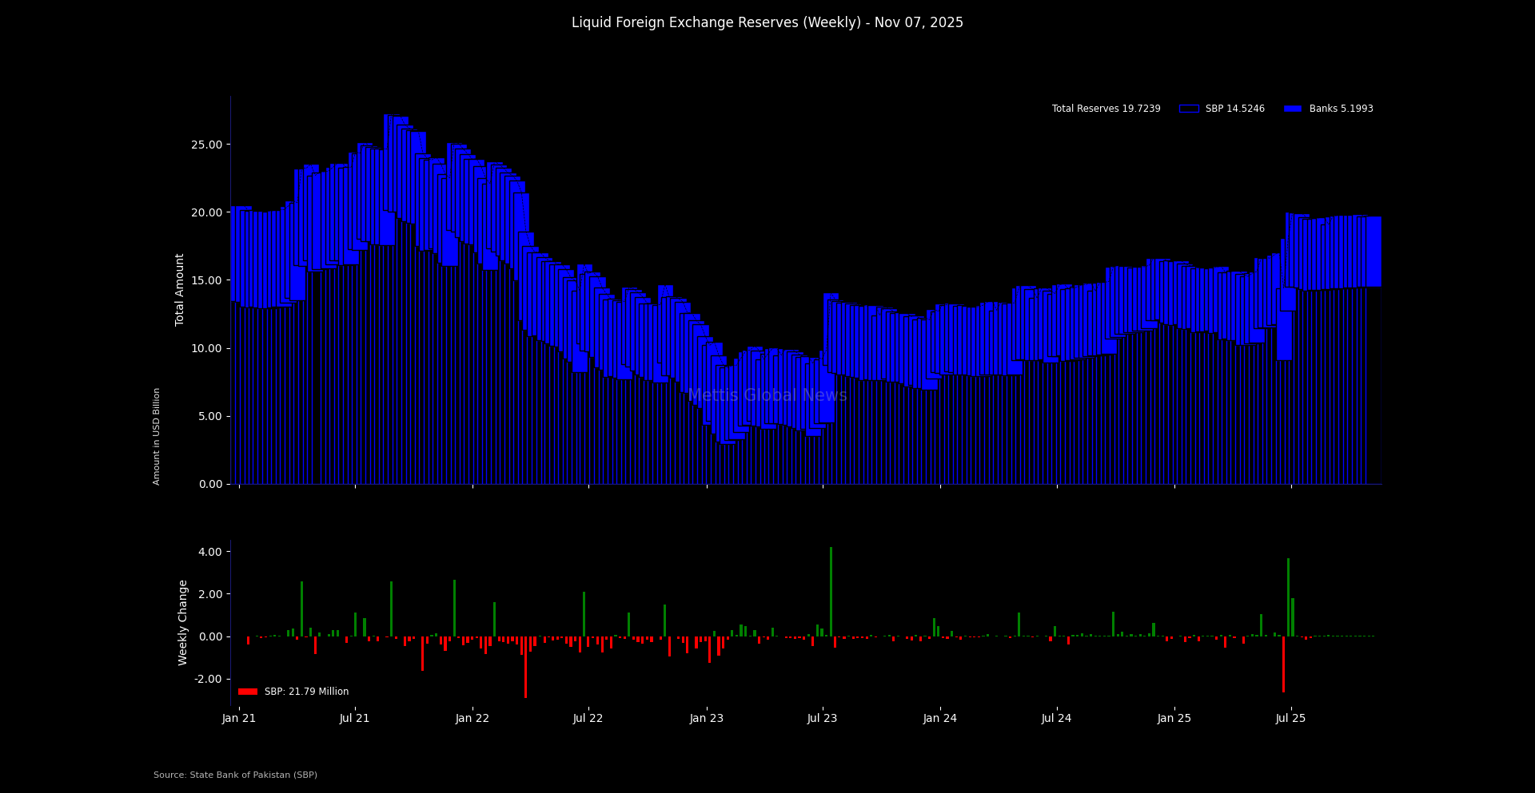Click the Banks blue legend swatch
1535x793 pixels.
coord(1292,109)
